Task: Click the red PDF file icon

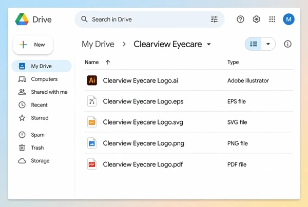Action: point(92,164)
